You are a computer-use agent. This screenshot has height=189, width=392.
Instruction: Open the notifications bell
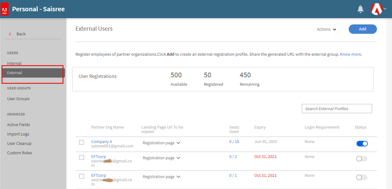tap(361, 9)
